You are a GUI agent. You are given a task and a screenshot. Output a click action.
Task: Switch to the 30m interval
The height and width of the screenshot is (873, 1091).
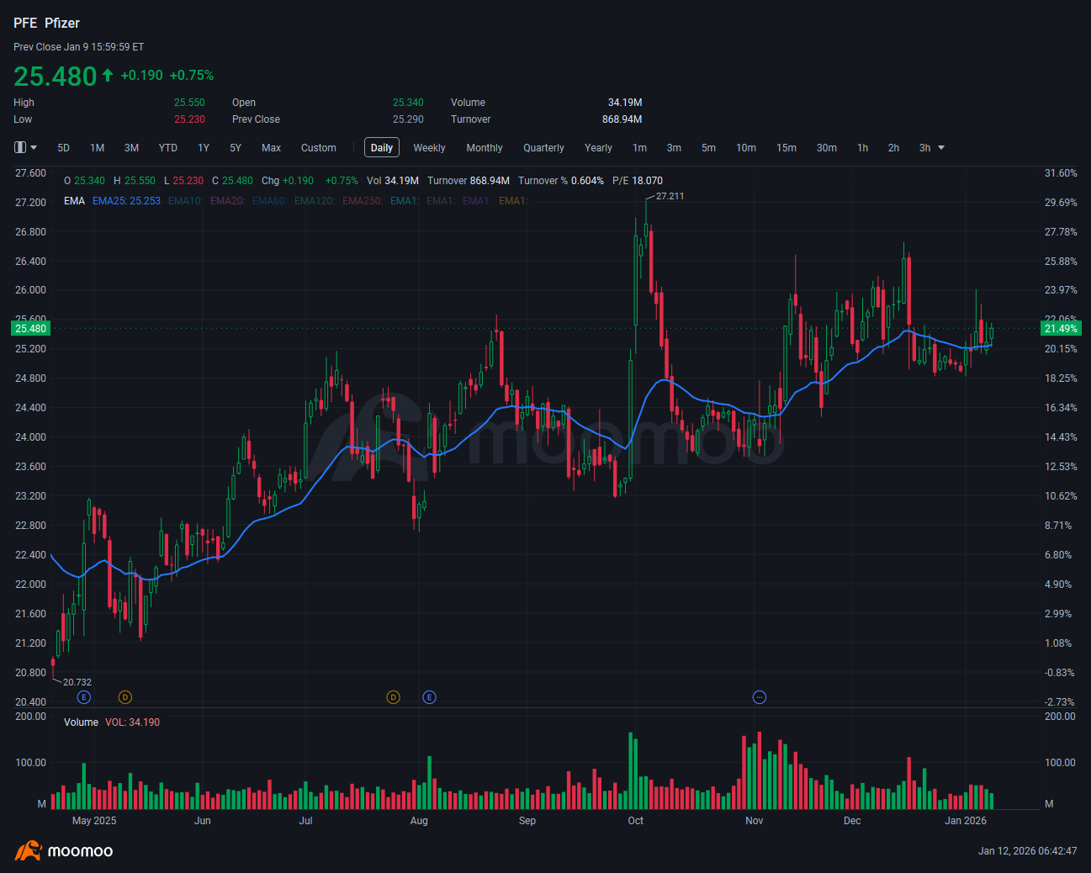pos(827,148)
